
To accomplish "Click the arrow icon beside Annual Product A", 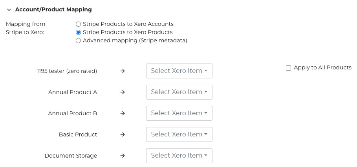I will coord(123,93).
